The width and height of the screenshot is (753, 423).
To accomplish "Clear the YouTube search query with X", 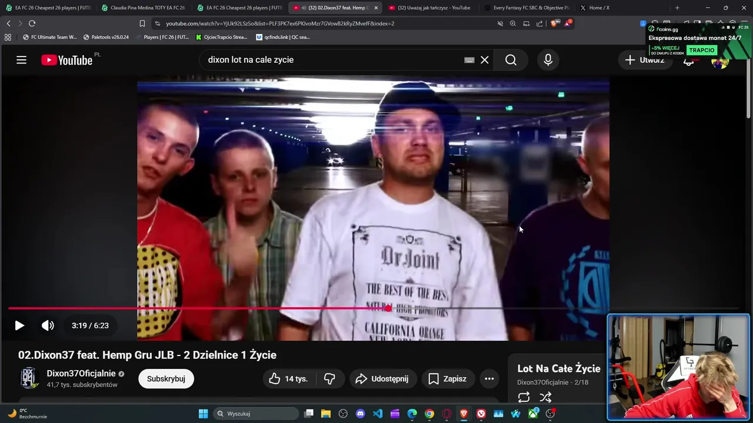I will click(485, 60).
